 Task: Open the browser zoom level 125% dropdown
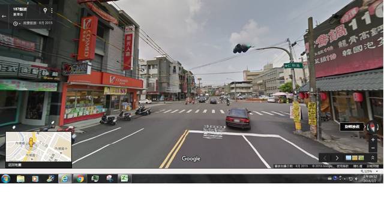370,172
